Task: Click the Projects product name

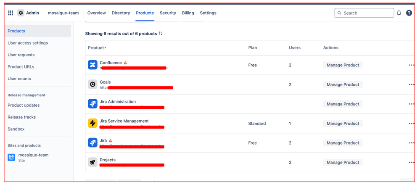Action: click(x=108, y=160)
